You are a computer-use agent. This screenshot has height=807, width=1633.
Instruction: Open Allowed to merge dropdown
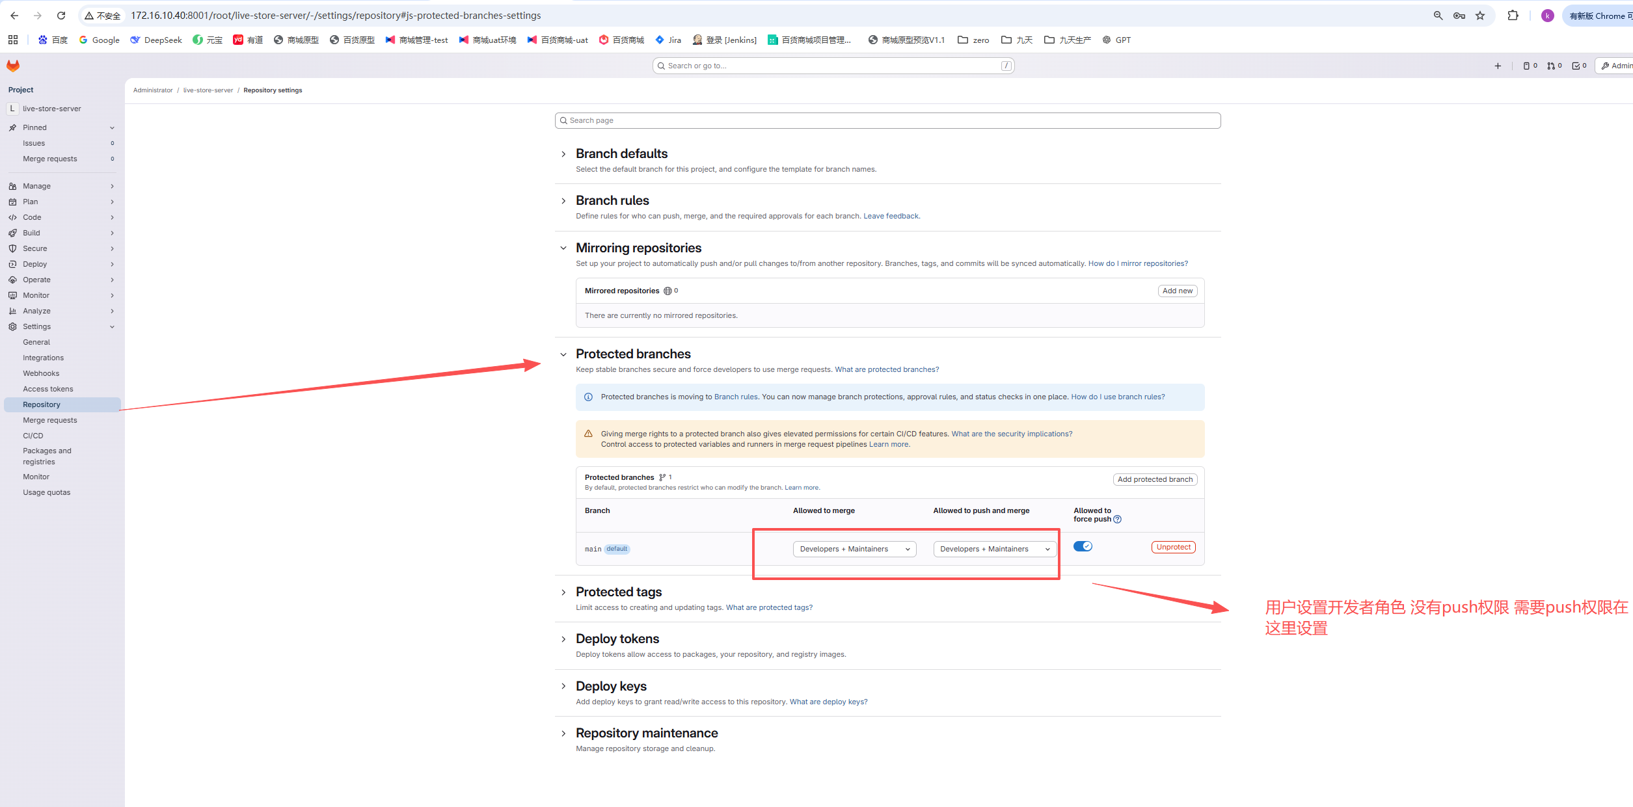point(854,549)
